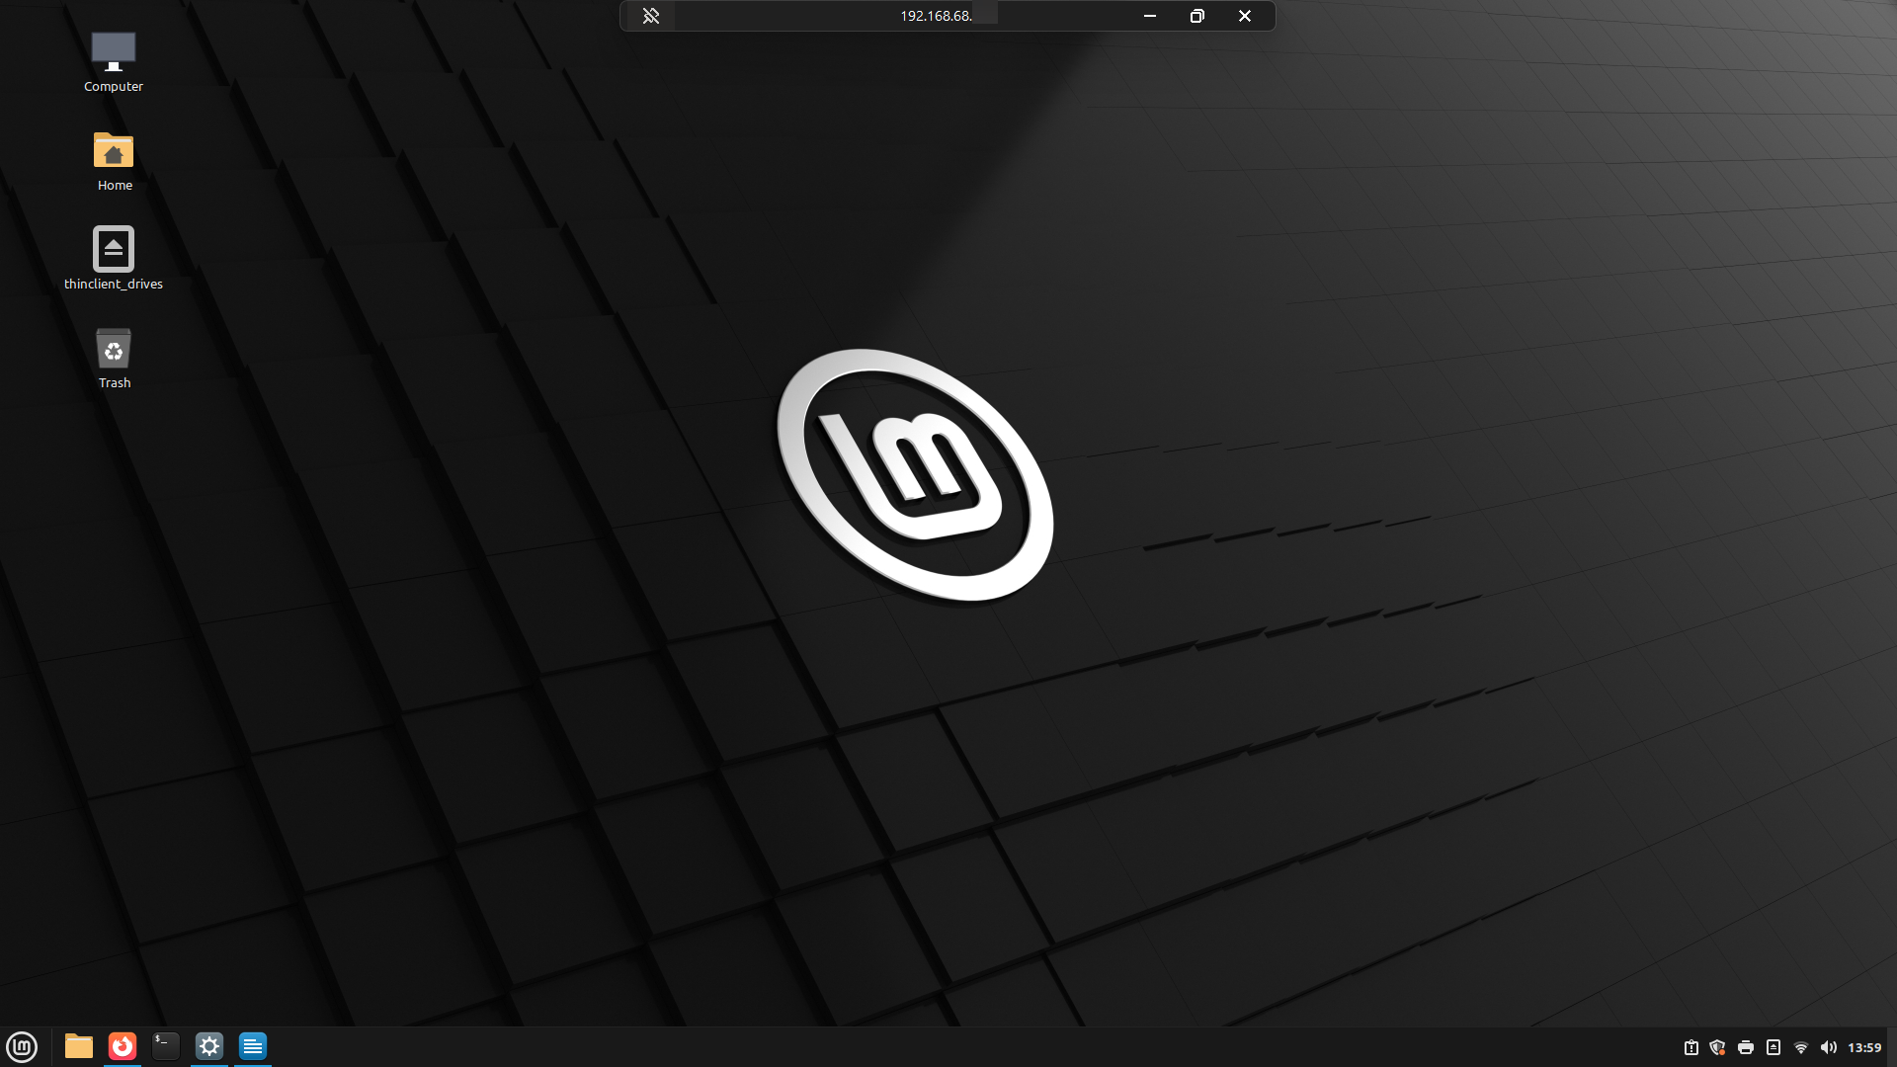Open the file manager from the taskbar

click(78, 1046)
